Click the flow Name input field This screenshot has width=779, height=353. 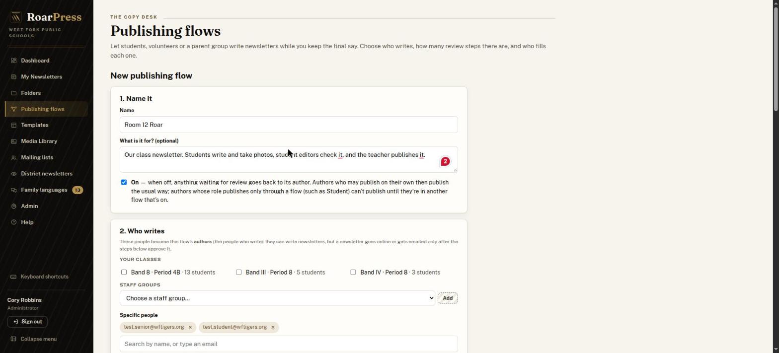[x=289, y=125]
